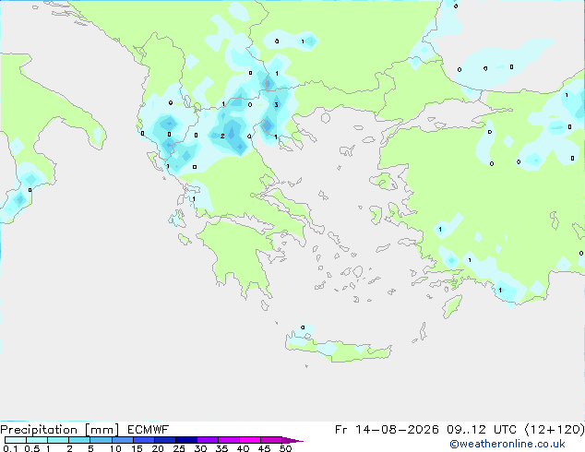This screenshot has width=585, height=452.
Task: Click the 20–25 mm legend color swatch
Action: pyautogui.click(x=164, y=440)
